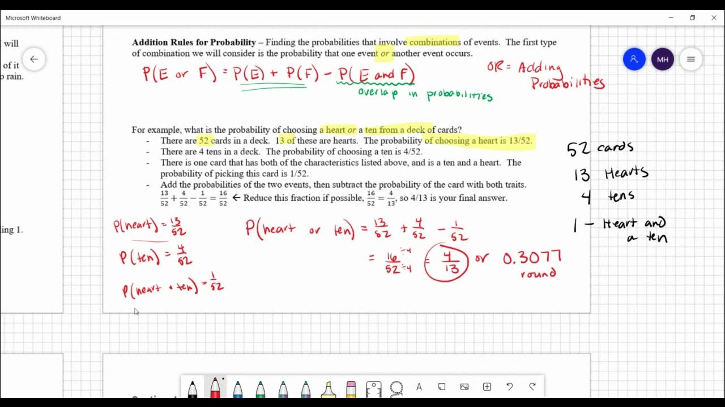Click the green 'overlap in probabilities' note

point(425,94)
